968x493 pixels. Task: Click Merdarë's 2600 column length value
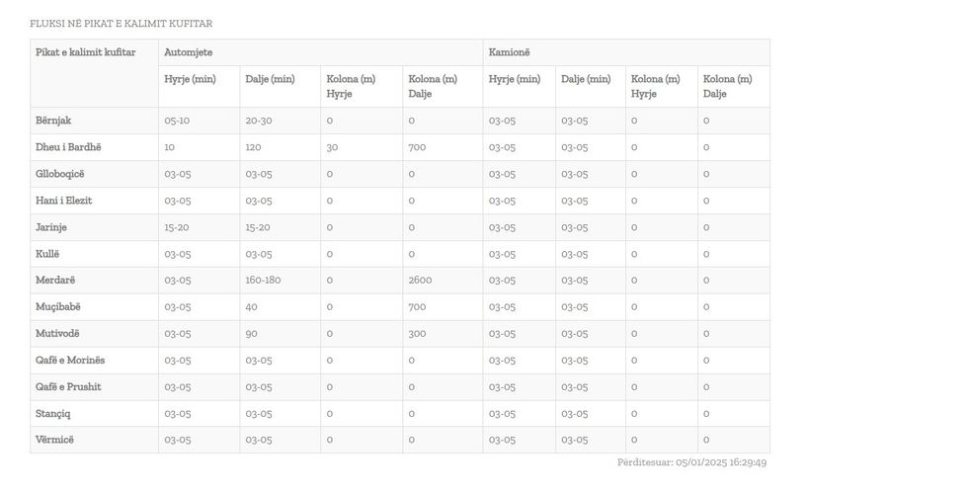pos(420,280)
